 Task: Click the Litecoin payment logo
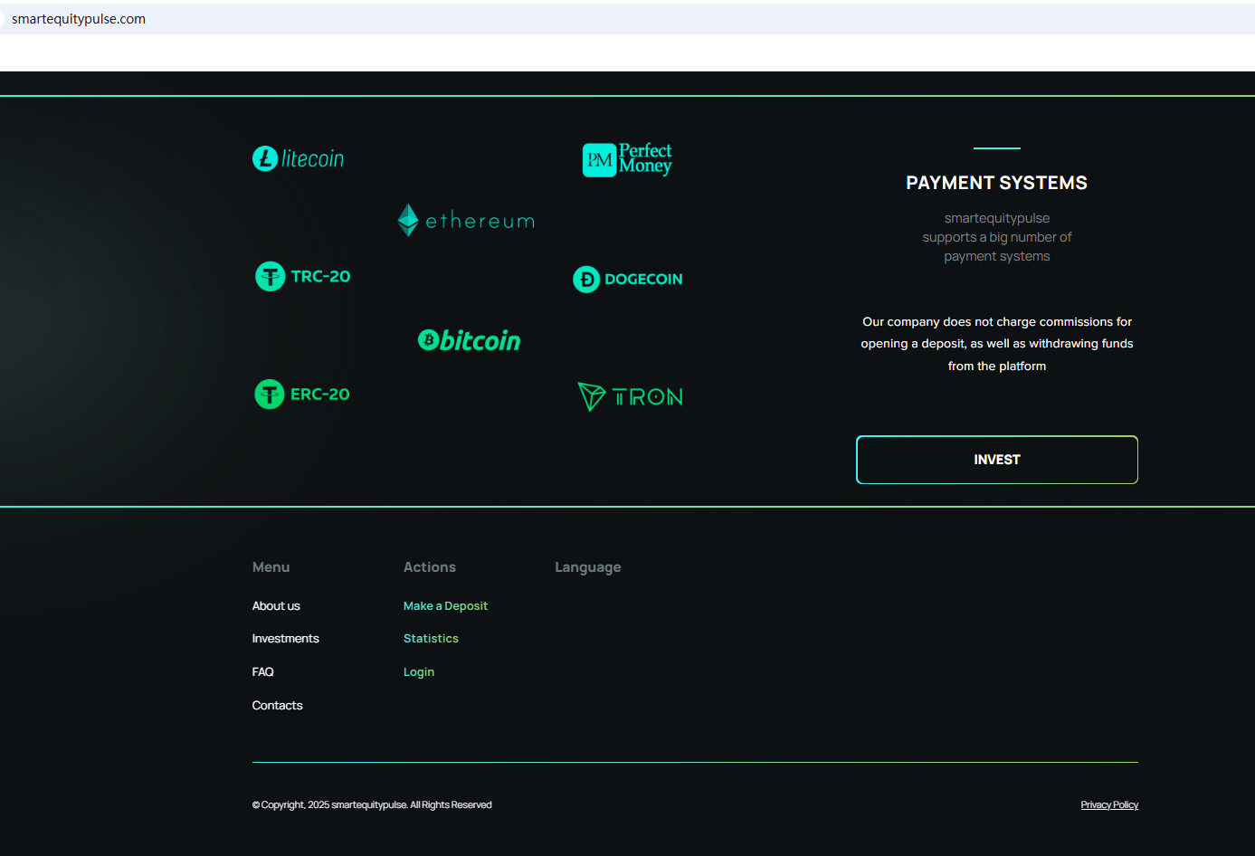298,159
